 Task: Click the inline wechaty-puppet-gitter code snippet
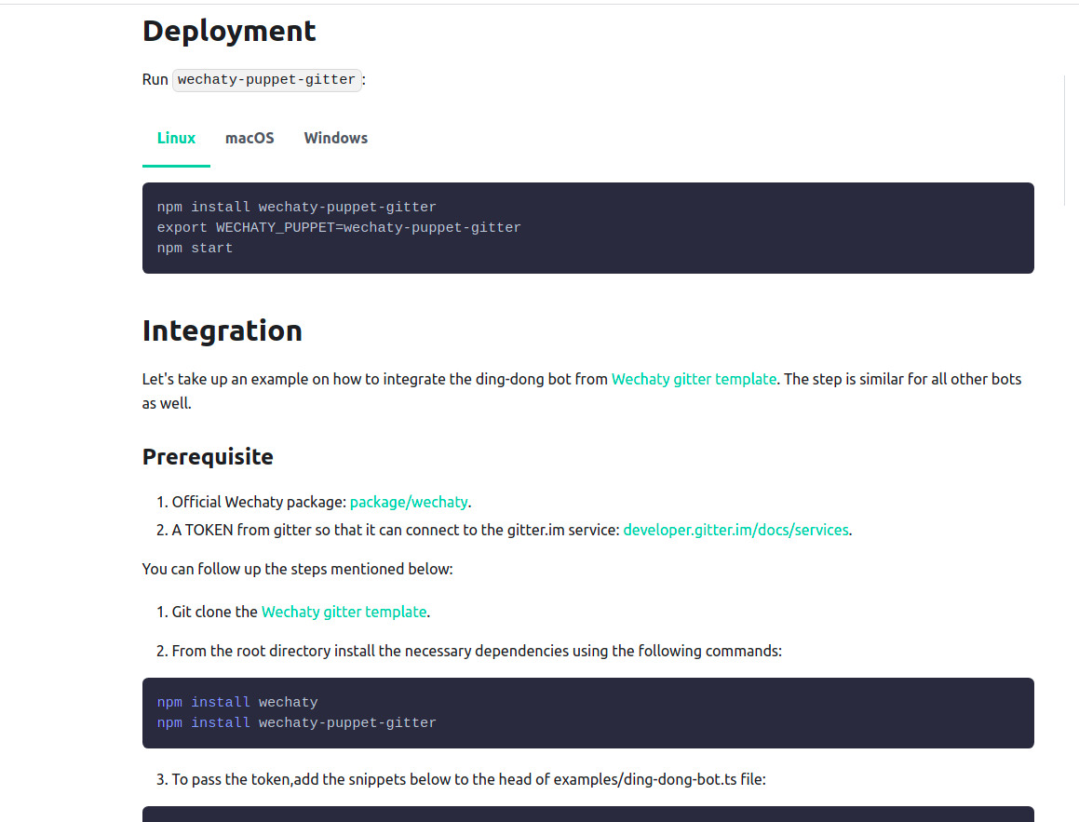266,79
